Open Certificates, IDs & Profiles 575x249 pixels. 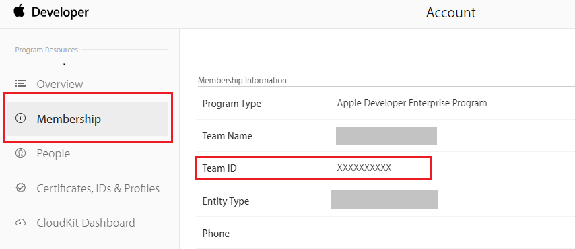98,188
